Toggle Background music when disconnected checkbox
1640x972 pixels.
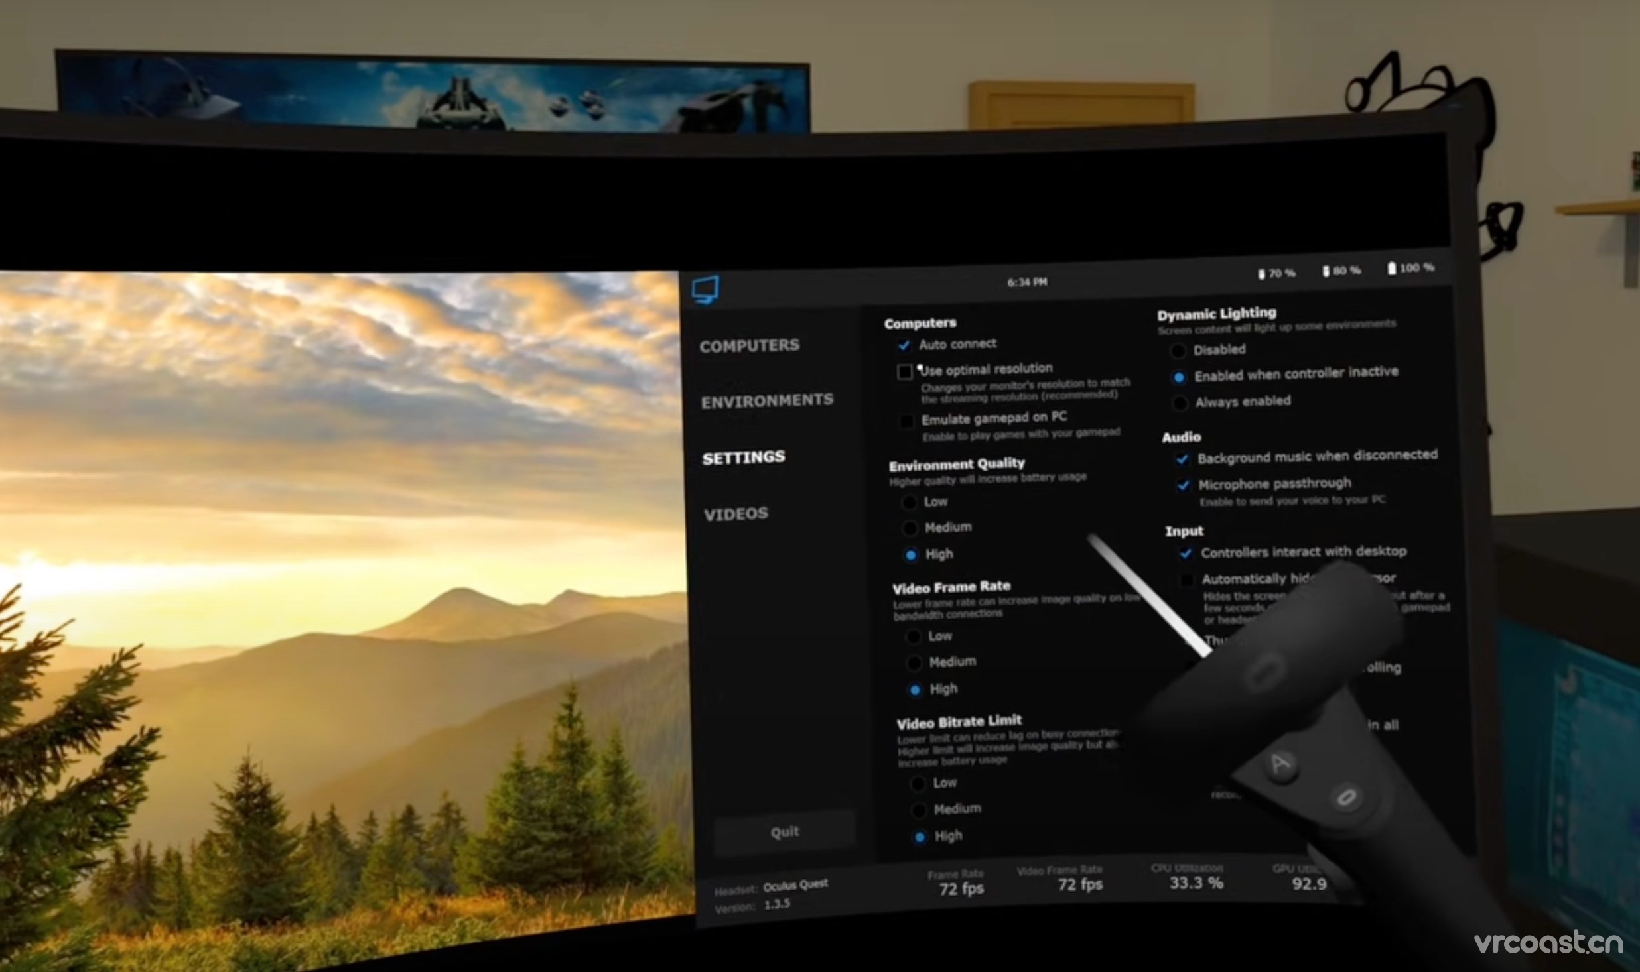click(x=1182, y=459)
